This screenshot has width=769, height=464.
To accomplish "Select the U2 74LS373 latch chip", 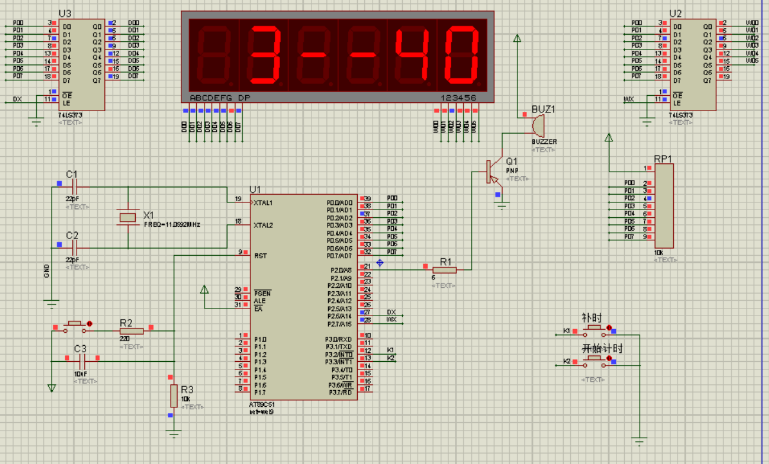I will point(692,65).
